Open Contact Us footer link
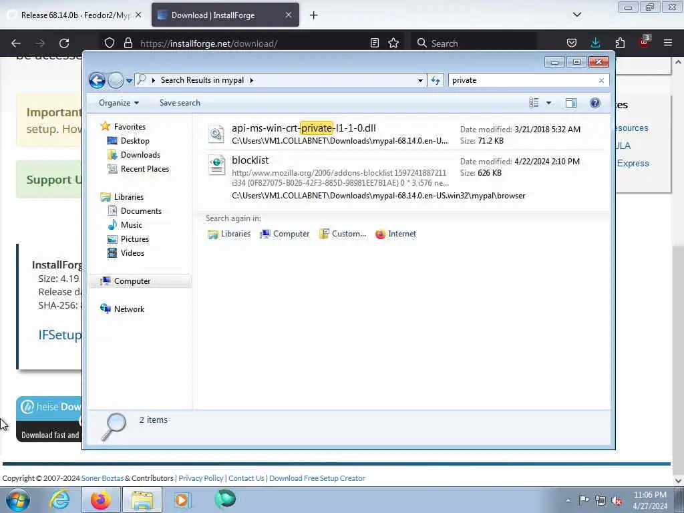Viewport: 684px width, 513px height. click(246, 478)
